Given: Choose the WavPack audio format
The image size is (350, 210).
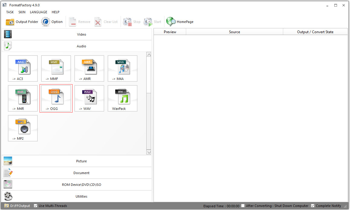Looking at the screenshot, I should click(x=122, y=98).
